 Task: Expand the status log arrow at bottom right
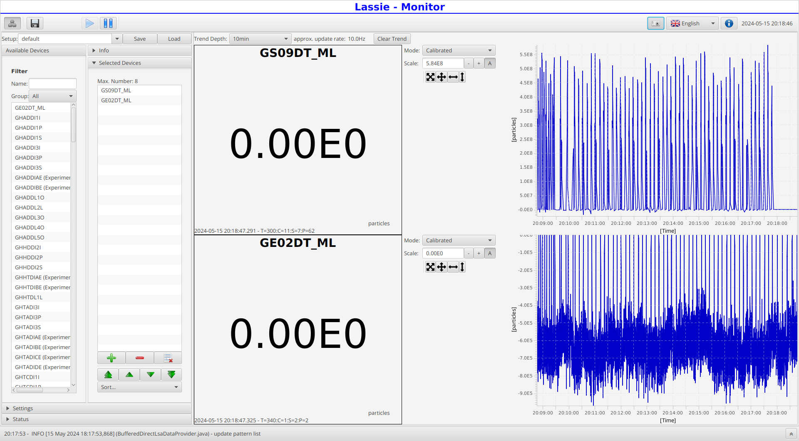coord(791,434)
